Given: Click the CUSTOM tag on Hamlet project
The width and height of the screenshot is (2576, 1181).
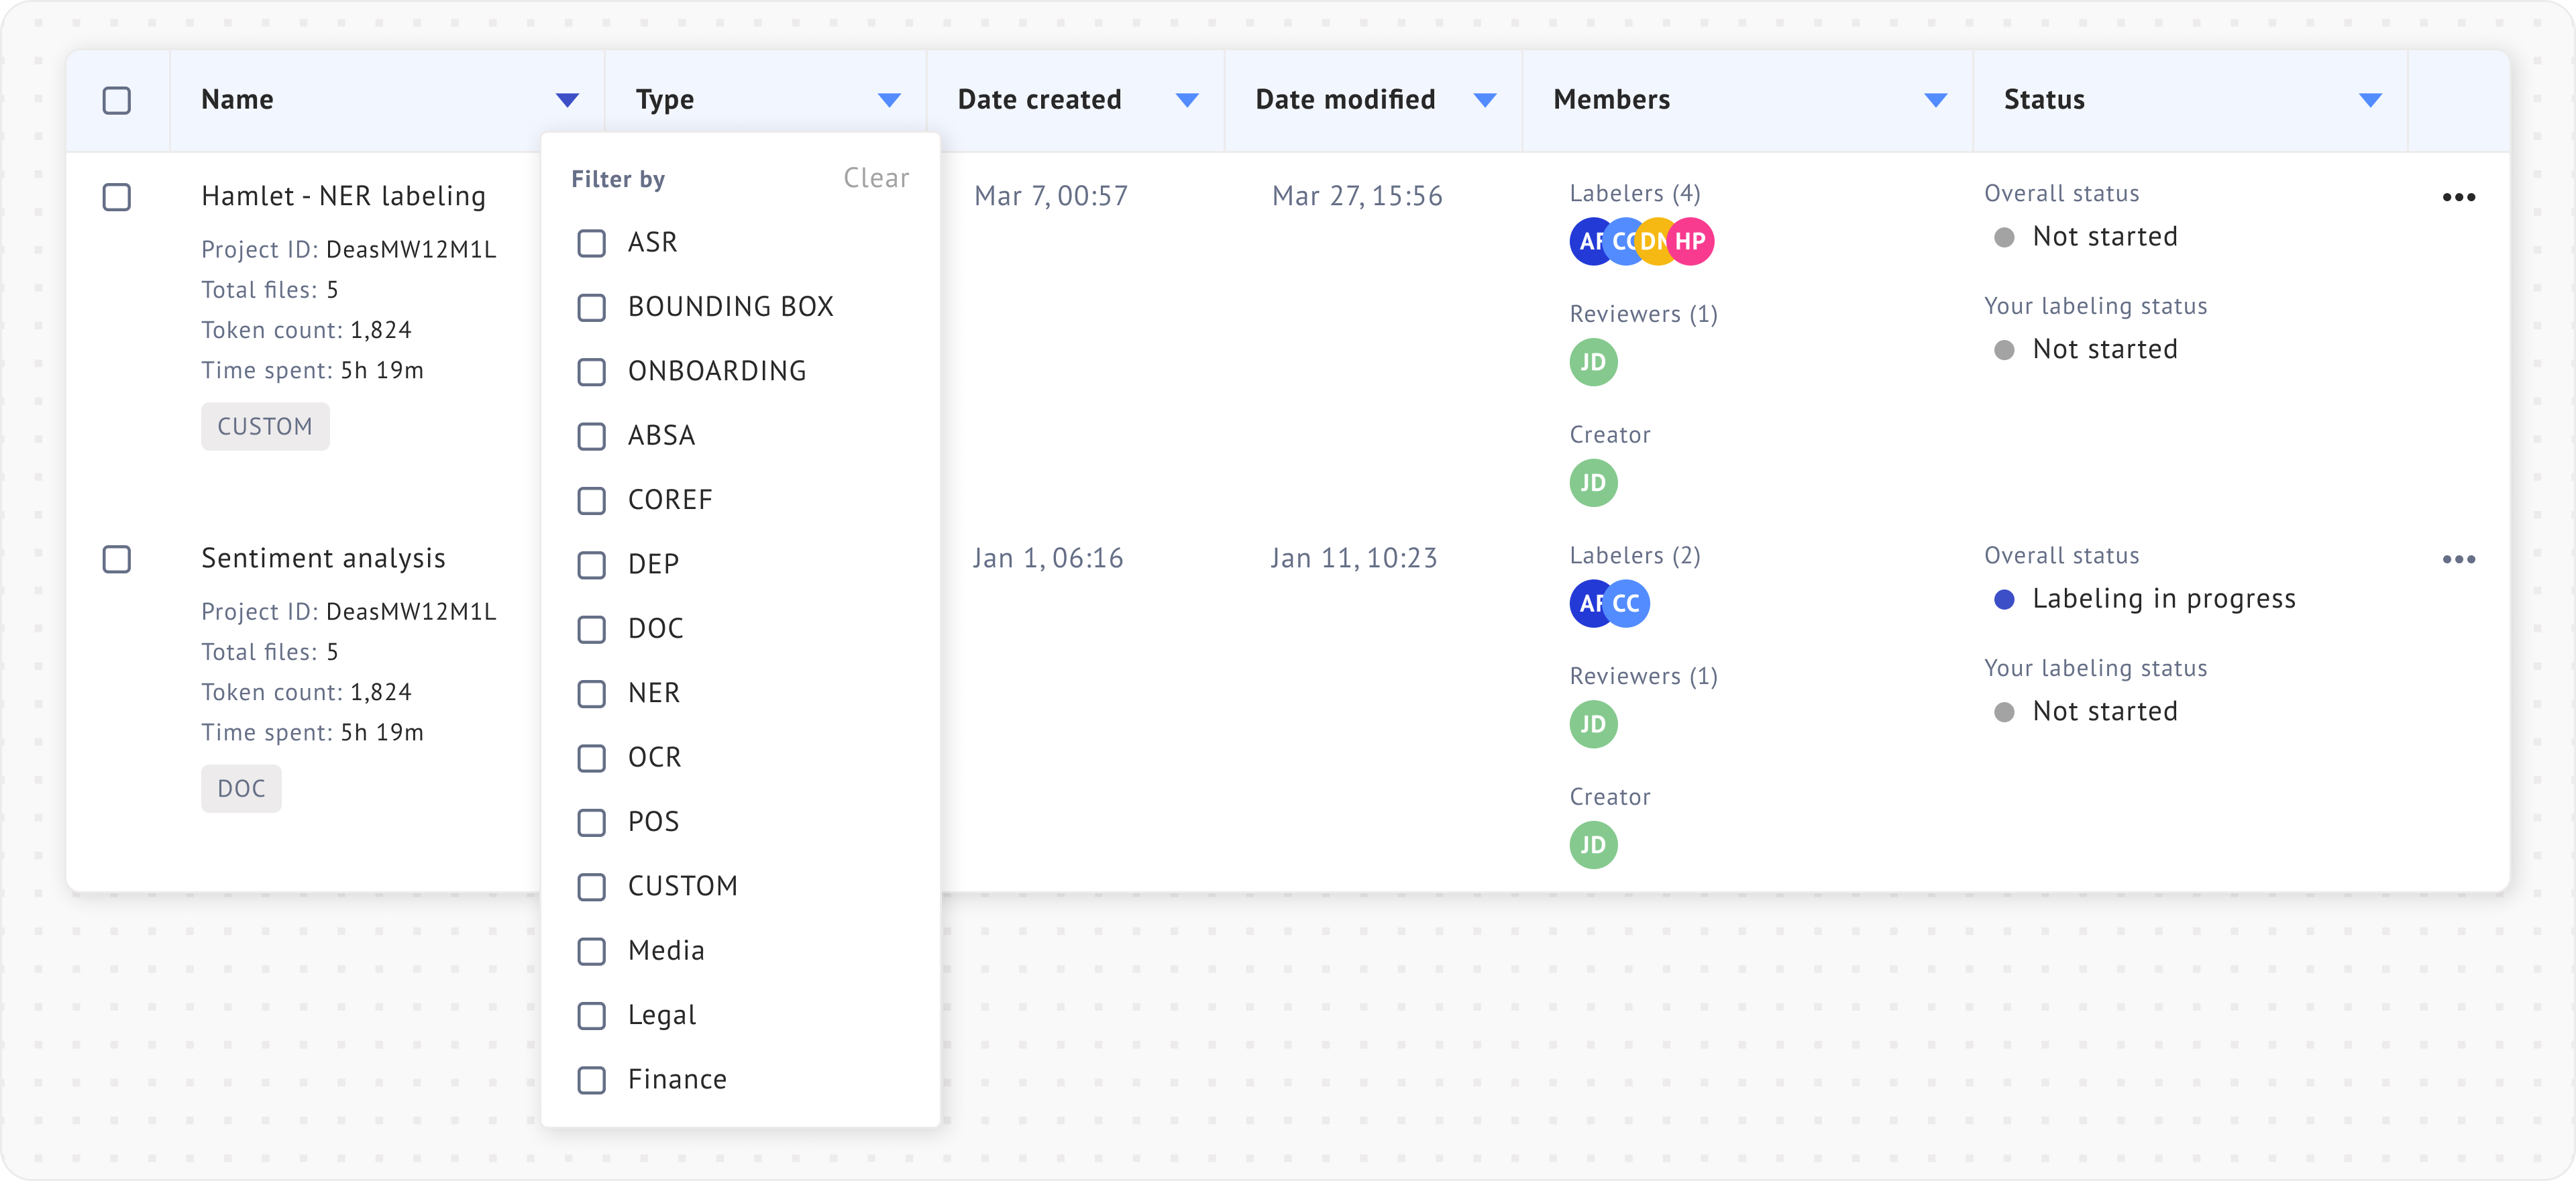Looking at the screenshot, I should [265, 427].
